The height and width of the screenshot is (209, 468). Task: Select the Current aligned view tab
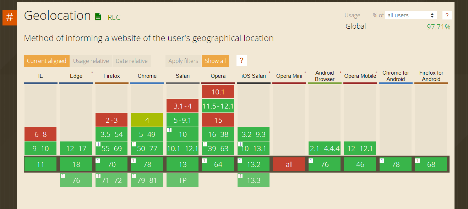47,60
